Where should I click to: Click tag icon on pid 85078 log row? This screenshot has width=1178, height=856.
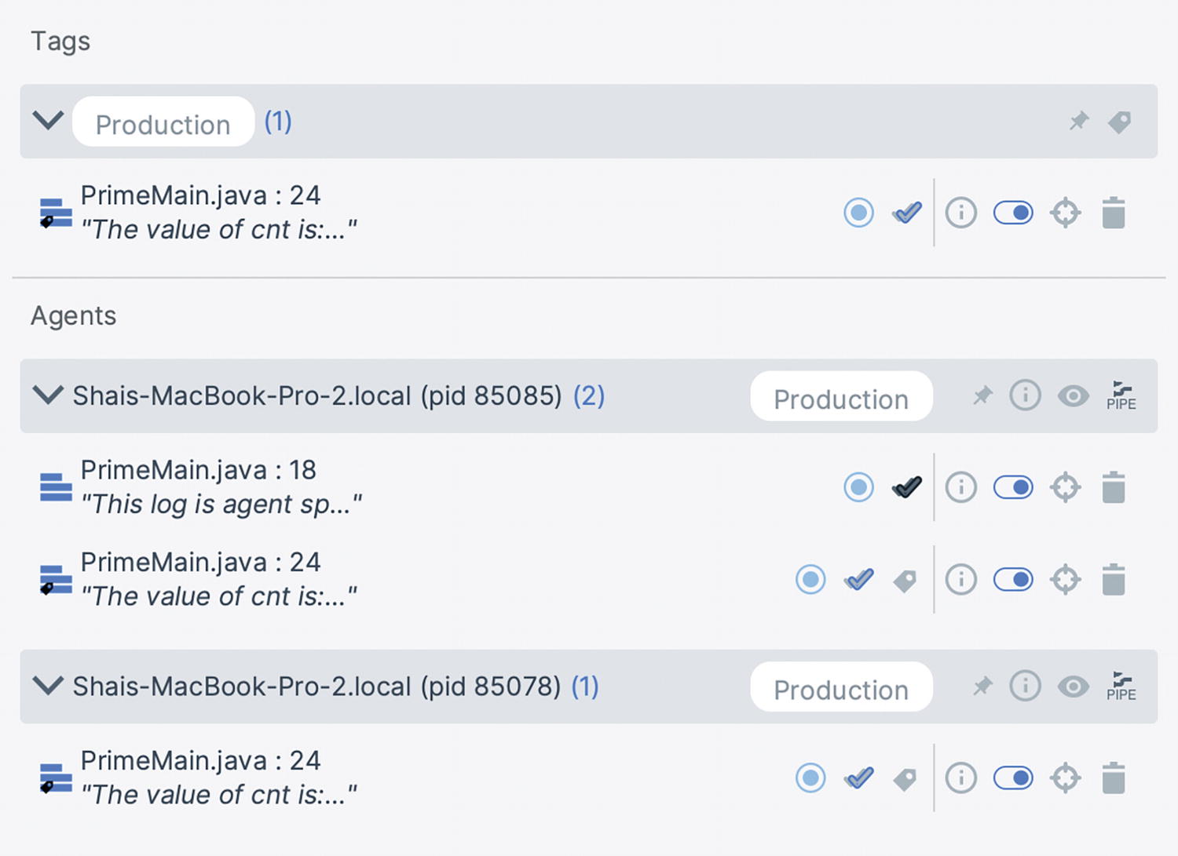(x=905, y=779)
